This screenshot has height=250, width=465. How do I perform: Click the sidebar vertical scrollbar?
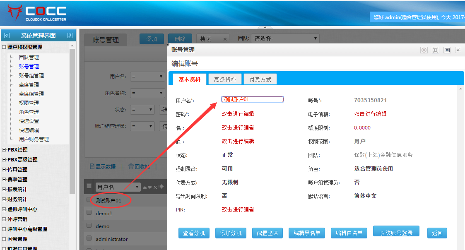coord(72,120)
